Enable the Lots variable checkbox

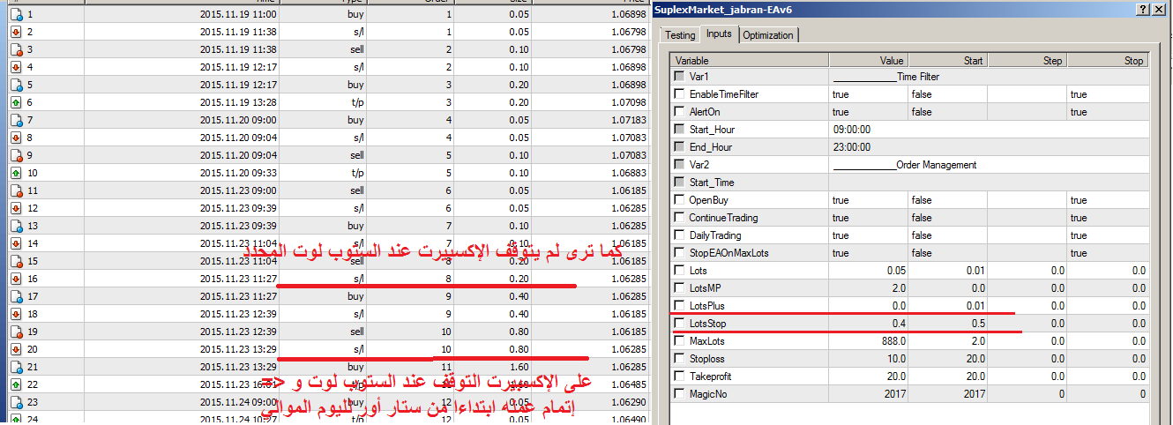[x=679, y=271]
